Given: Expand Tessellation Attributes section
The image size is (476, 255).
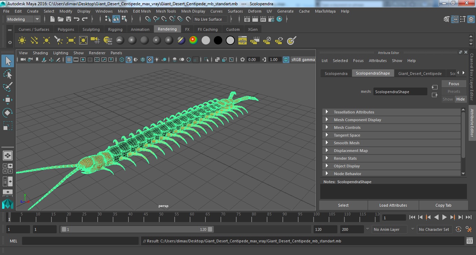Looking at the screenshot, I should tap(391, 112).
